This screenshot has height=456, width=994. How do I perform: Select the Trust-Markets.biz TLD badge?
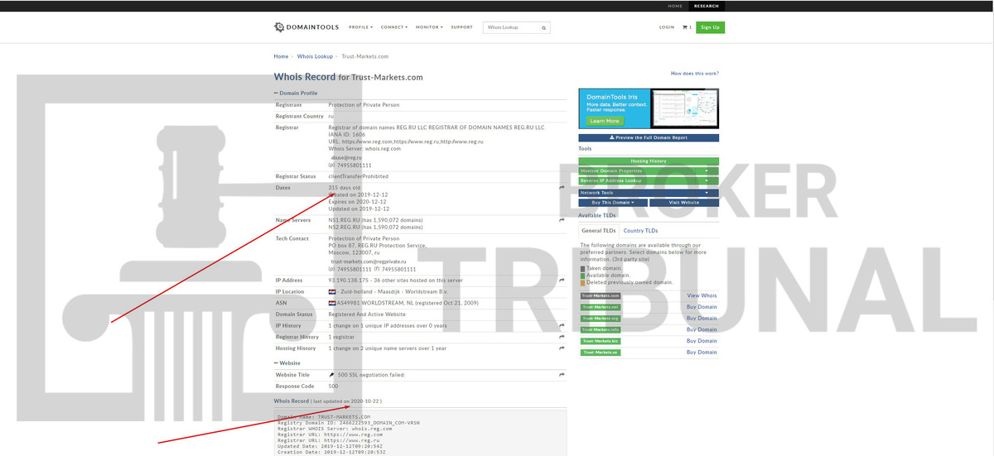point(601,341)
